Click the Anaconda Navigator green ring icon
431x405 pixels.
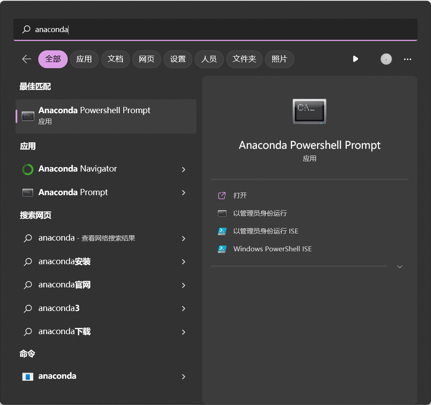[28, 169]
